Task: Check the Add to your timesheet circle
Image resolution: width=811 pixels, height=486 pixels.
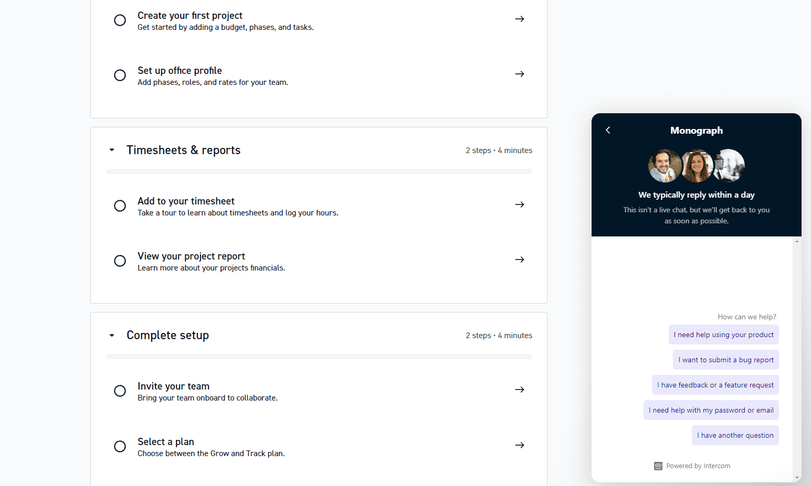Action: coord(120,206)
